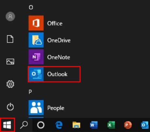
Task: Click the Windows Start button
Action: tap(7, 125)
